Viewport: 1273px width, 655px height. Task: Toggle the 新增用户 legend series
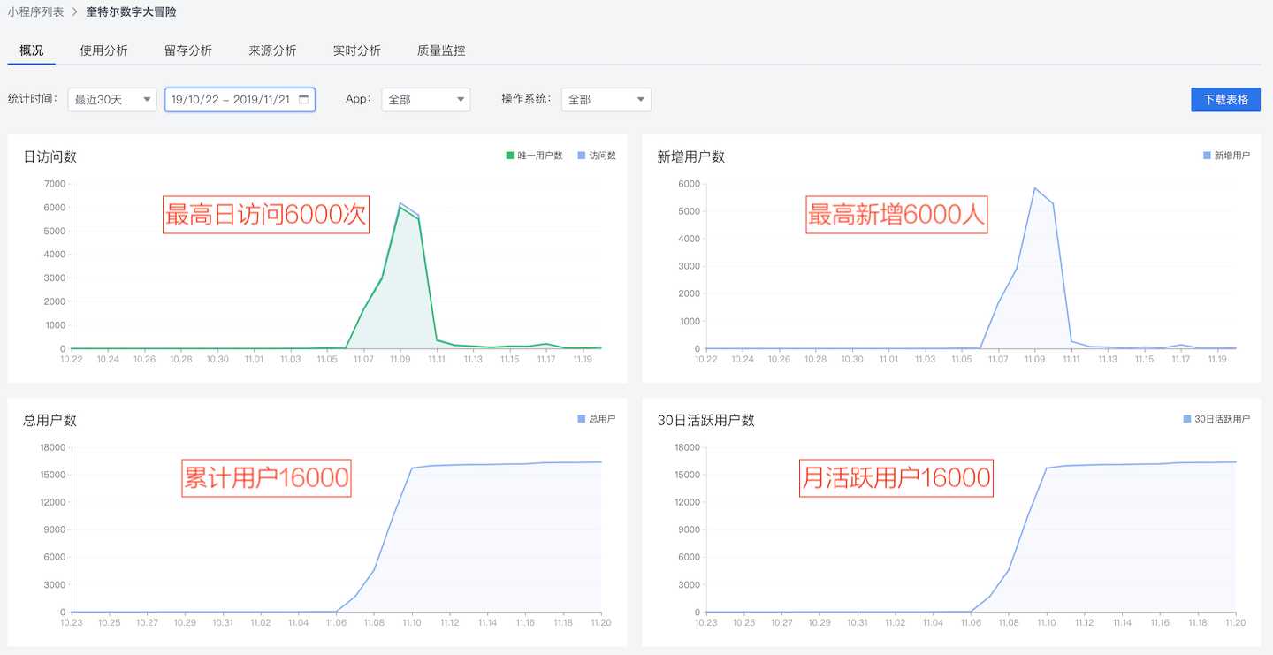click(1227, 156)
